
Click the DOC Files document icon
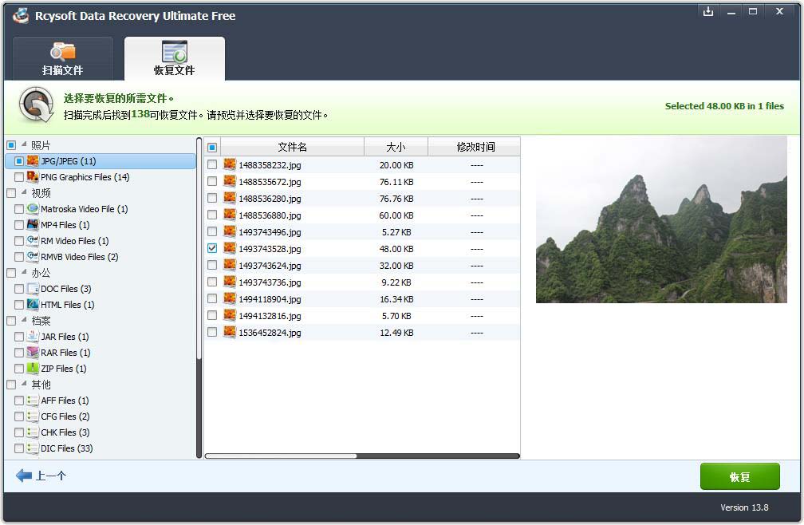pyautogui.click(x=33, y=289)
